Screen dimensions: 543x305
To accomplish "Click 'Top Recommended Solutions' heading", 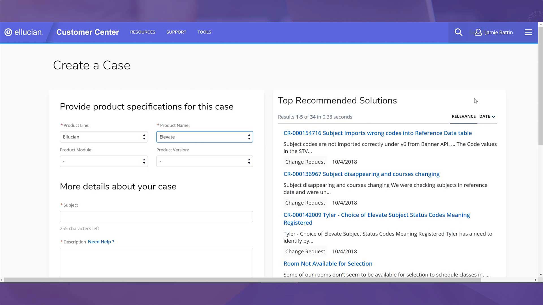I will pos(337,101).
